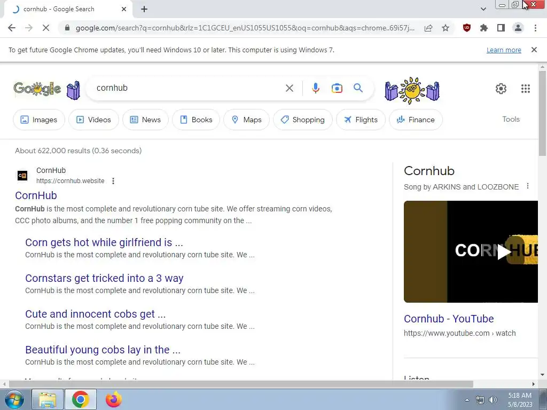547x410 pixels.
Task: Select the Flights filter
Action: tap(361, 120)
